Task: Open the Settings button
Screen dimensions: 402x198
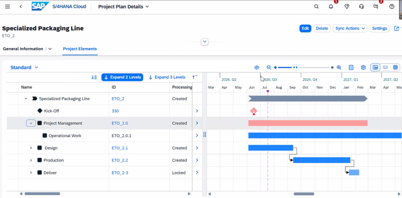Action: click(379, 28)
